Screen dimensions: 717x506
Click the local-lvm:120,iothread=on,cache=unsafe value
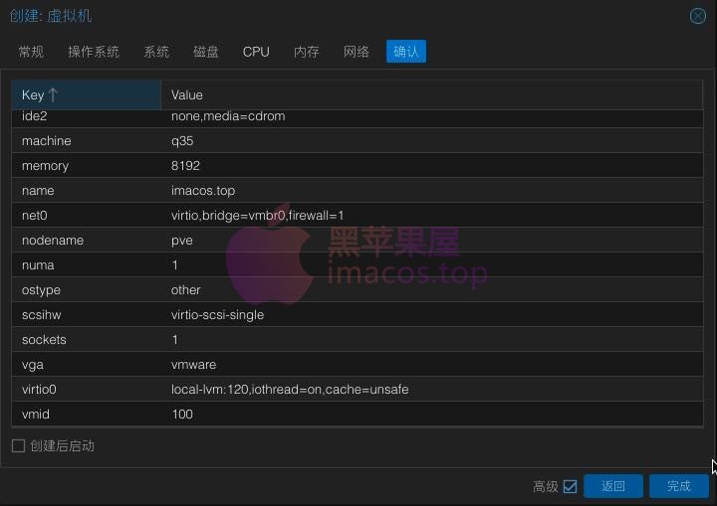coord(290,390)
